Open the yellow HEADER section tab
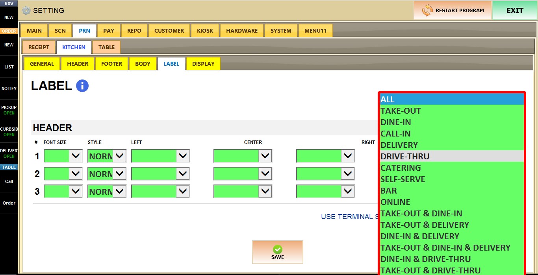 [x=78, y=64]
